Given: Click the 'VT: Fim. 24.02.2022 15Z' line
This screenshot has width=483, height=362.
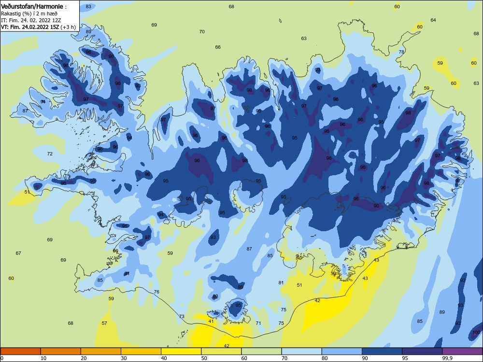Looking at the screenshot, I should [x=30, y=27].
